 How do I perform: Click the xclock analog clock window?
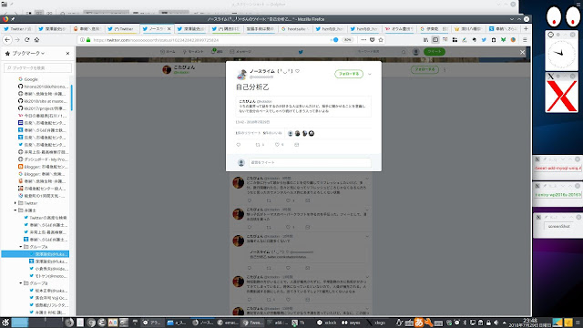[x=561, y=53]
